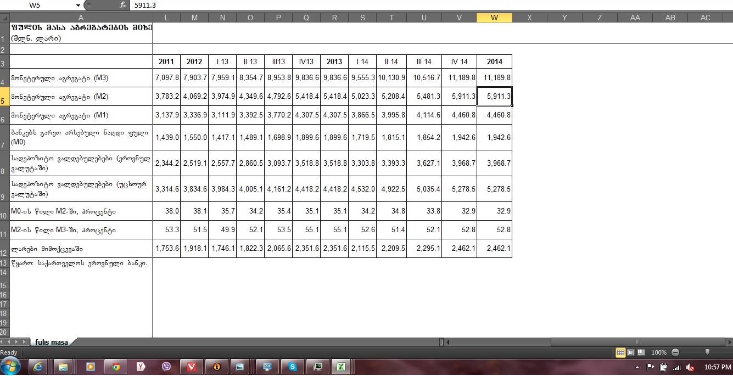
Task: Select the Select All corner button
Action: click(5, 18)
